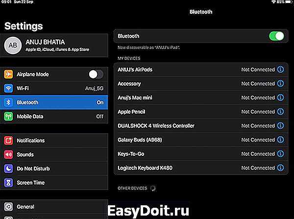Tap the Sounds speaker icon
294x219 pixels.
(8, 154)
